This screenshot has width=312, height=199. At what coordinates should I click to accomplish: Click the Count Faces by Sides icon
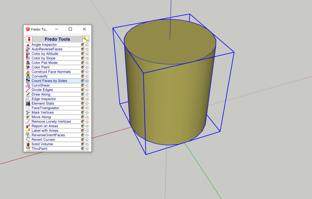pos(28,81)
